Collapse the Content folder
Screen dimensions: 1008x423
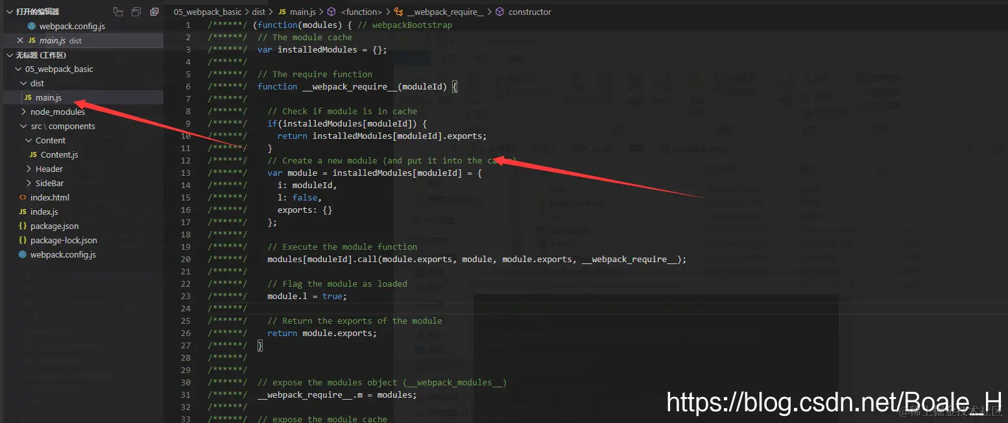coord(29,140)
